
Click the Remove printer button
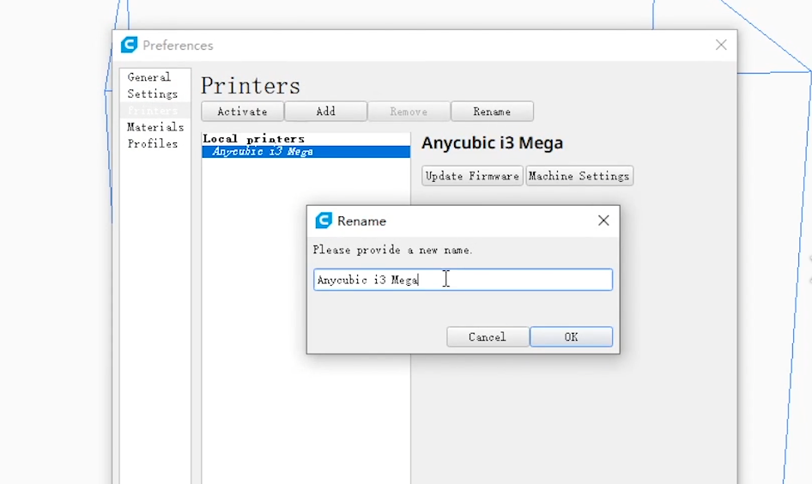[x=409, y=112]
